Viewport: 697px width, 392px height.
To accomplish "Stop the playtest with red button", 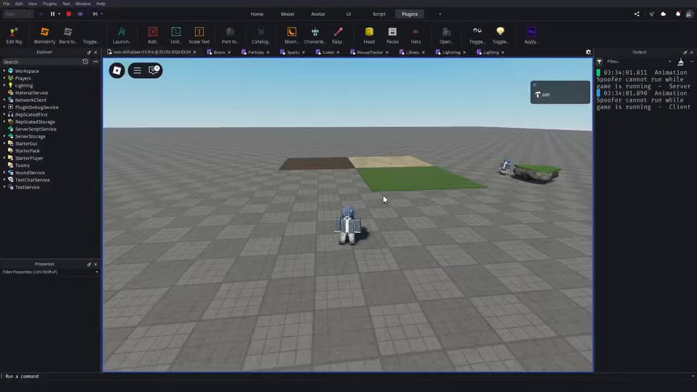I will [69, 14].
